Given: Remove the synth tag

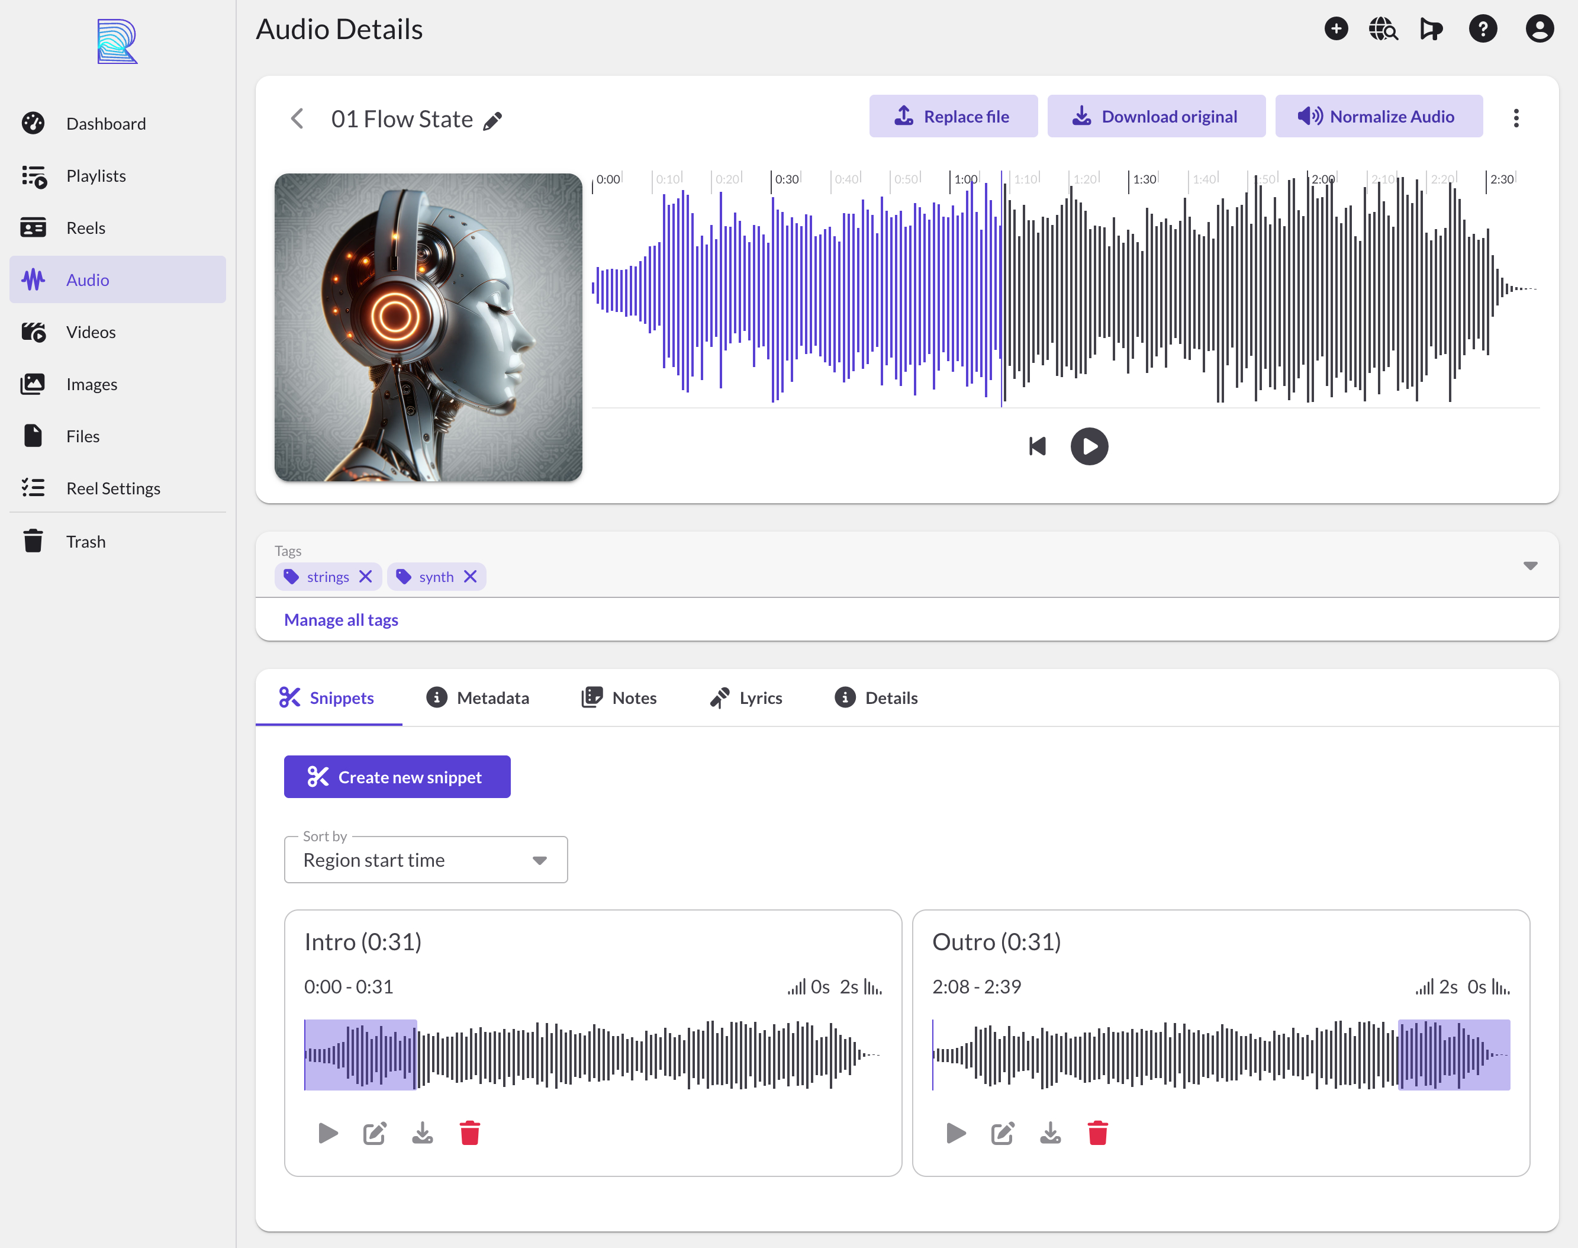Looking at the screenshot, I should click(471, 577).
